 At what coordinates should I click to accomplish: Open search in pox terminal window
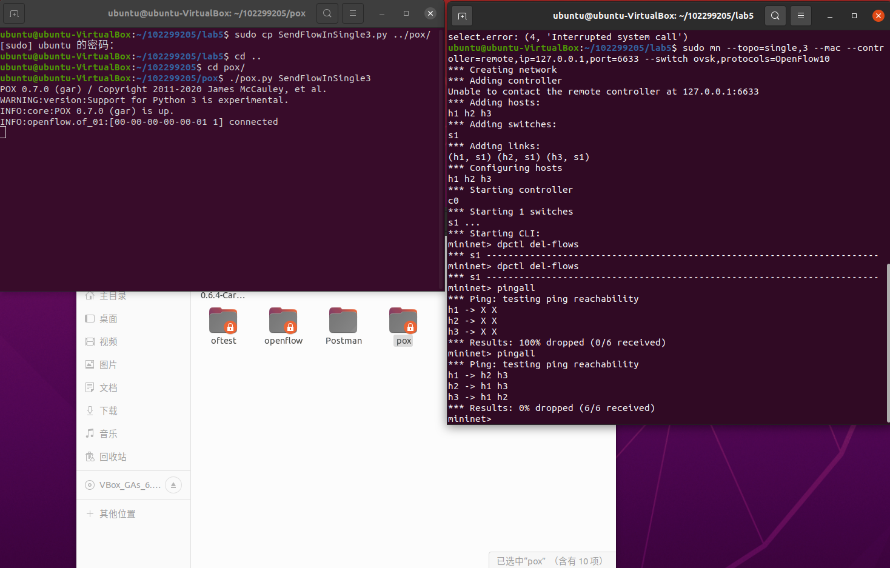(x=327, y=13)
